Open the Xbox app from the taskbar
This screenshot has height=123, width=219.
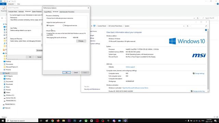click(86, 121)
